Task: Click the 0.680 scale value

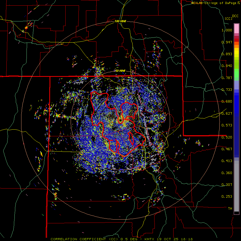Action: (227, 101)
